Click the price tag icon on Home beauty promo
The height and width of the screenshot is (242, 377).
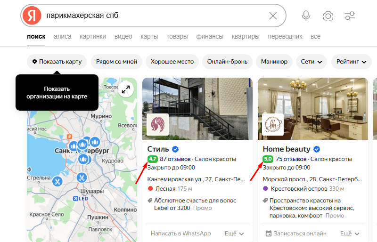265,201
